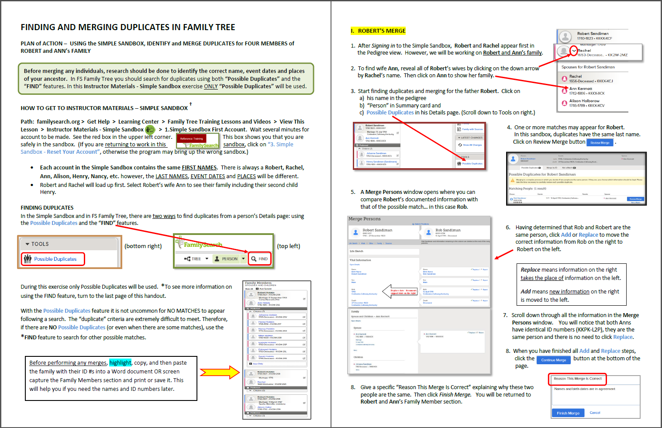Click the Add Child icon in Family Members
Screen dimensions: 662x428
pyautogui.click(x=251, y=364)
